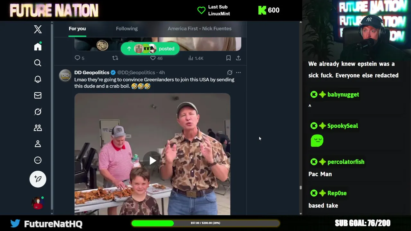This screenshot has height=231, width=411.
Task: Open Messages envelope icon
Action: coord(38,95)
